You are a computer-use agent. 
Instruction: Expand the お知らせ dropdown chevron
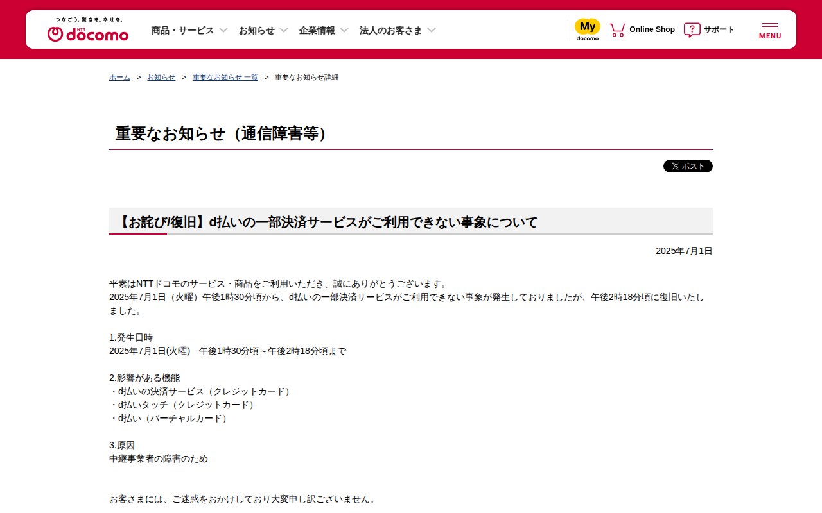[x=284, y=30]
